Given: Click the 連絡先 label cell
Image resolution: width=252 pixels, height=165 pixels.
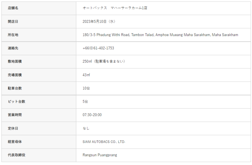Looking at the screenshot, I should point(13,48).
